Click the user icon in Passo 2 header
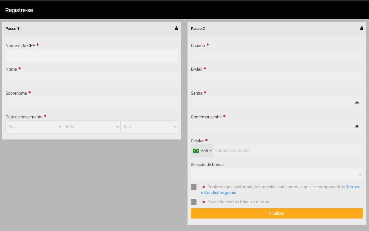The image size is (369, 231). click(x=361, y=28)
